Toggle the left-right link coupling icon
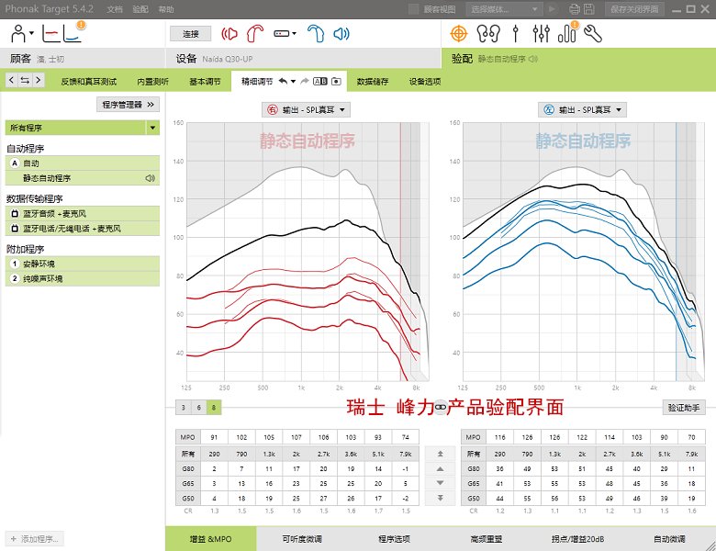Image resolution: width=716 pixels, height=551 pixels. click(x=441, y=407)
